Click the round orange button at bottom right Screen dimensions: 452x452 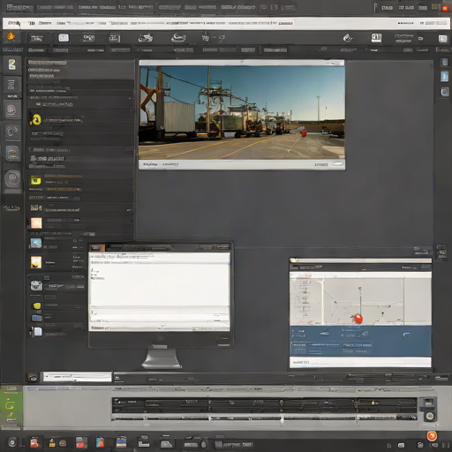click(432, 435)
